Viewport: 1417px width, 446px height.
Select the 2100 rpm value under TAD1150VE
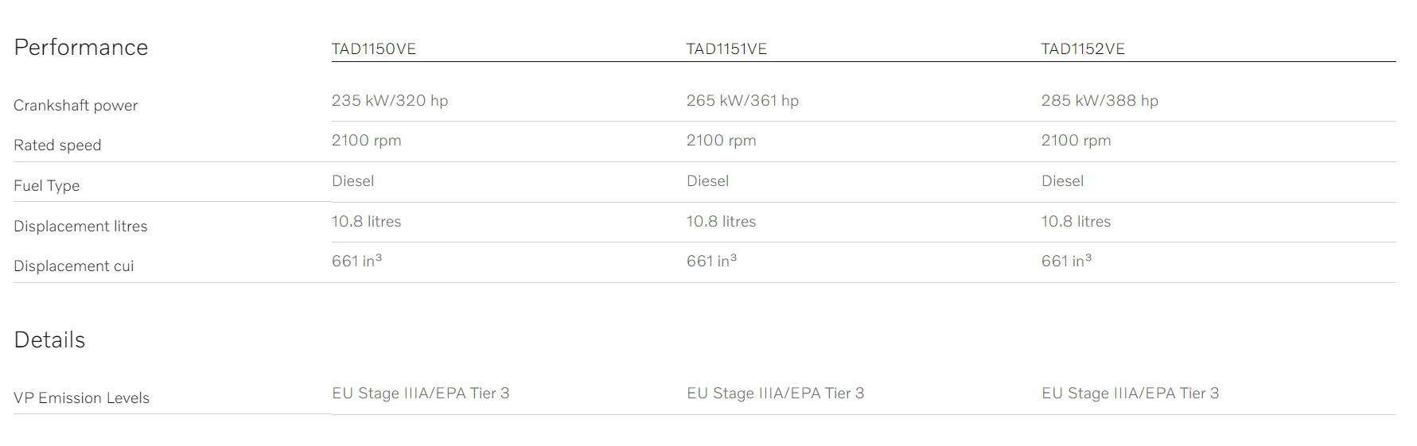[x=366, y=141]
